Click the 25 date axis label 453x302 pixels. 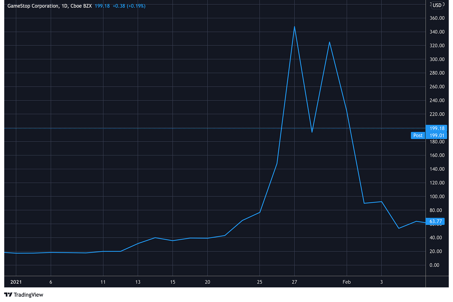pyautogui.click(x=259, y=282)
